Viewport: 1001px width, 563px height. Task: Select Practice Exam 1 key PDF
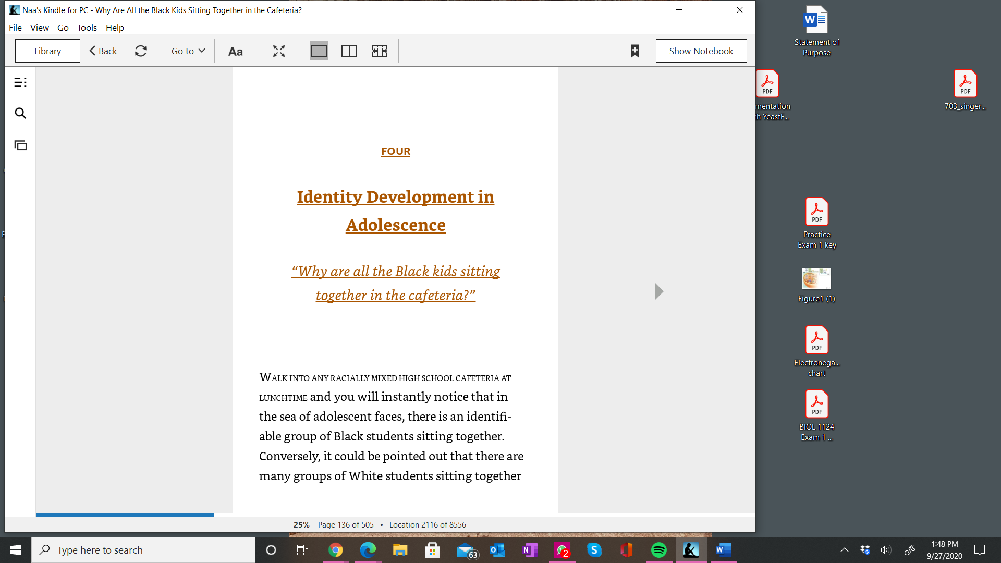(x=816, y=224)
